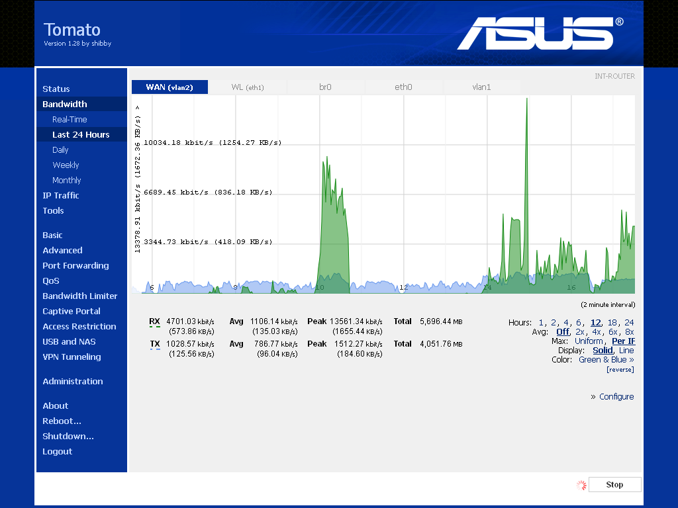Set averaging to 8x

coord(630,332)
